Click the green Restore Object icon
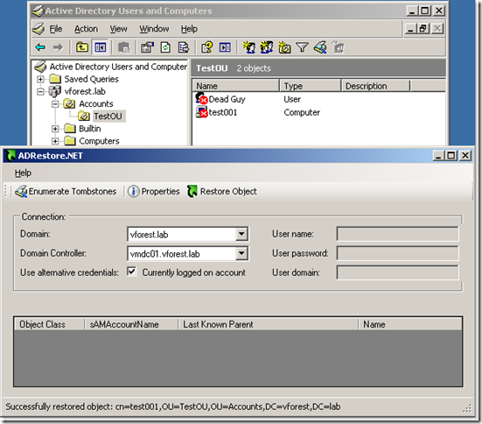 [192, 192]
